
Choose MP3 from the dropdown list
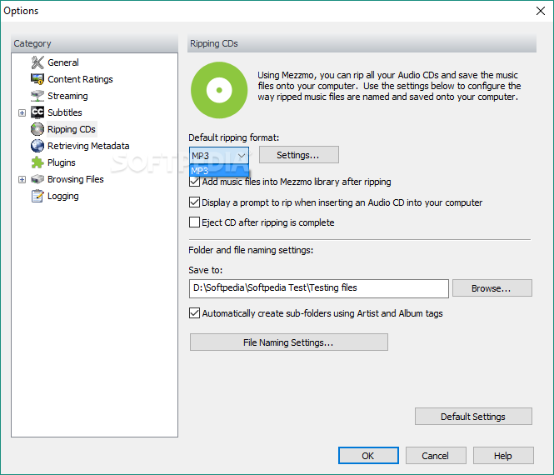click(x=219, y=171)
